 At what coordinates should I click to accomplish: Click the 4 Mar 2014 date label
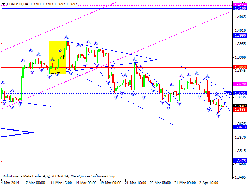pos(10,183)
